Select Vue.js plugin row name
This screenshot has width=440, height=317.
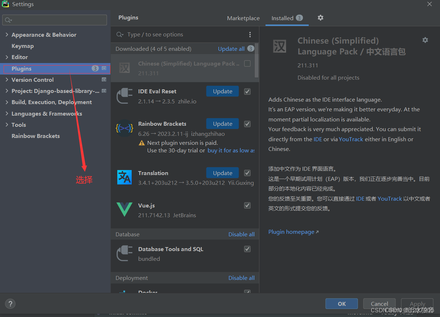coord(146,205)
